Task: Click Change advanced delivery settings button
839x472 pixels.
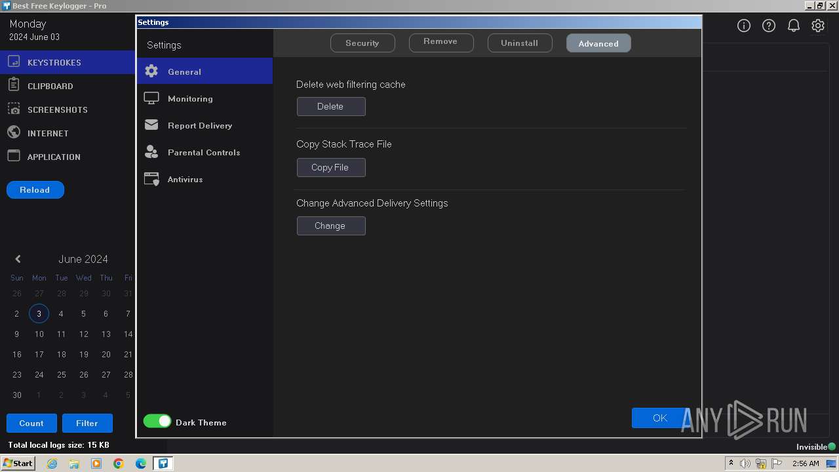Action: 331,226
